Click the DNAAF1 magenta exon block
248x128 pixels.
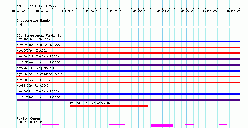click(x=162, y=125)
